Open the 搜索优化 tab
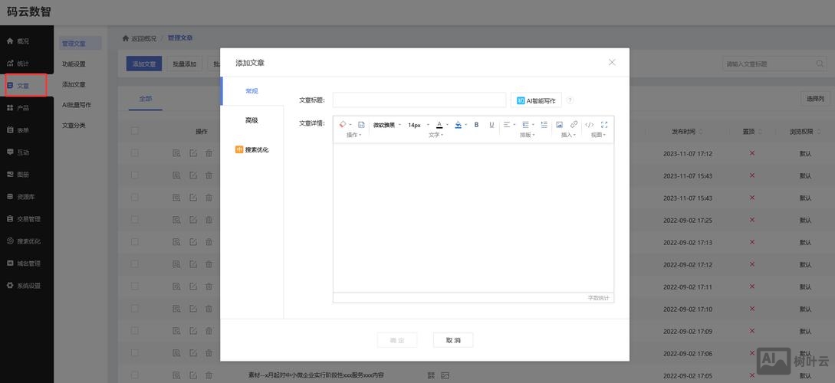This screenshot has width=835, height=383. pyautogui.click(x=251, y=149)
